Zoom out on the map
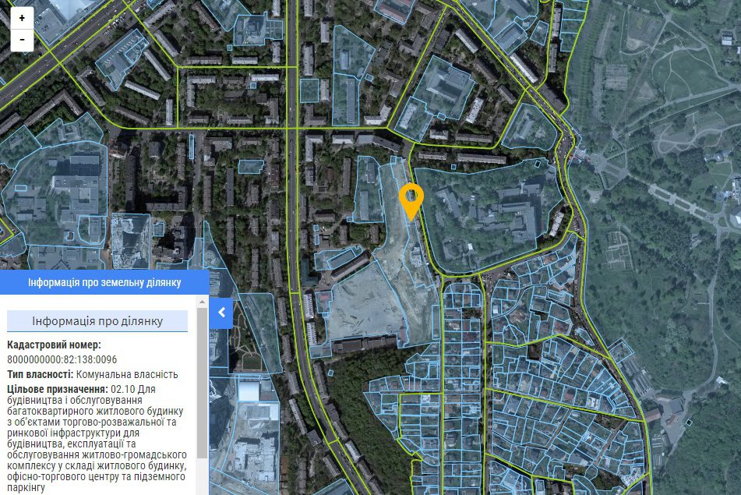This screenshot has width=741, height=495. pos(22,39)
